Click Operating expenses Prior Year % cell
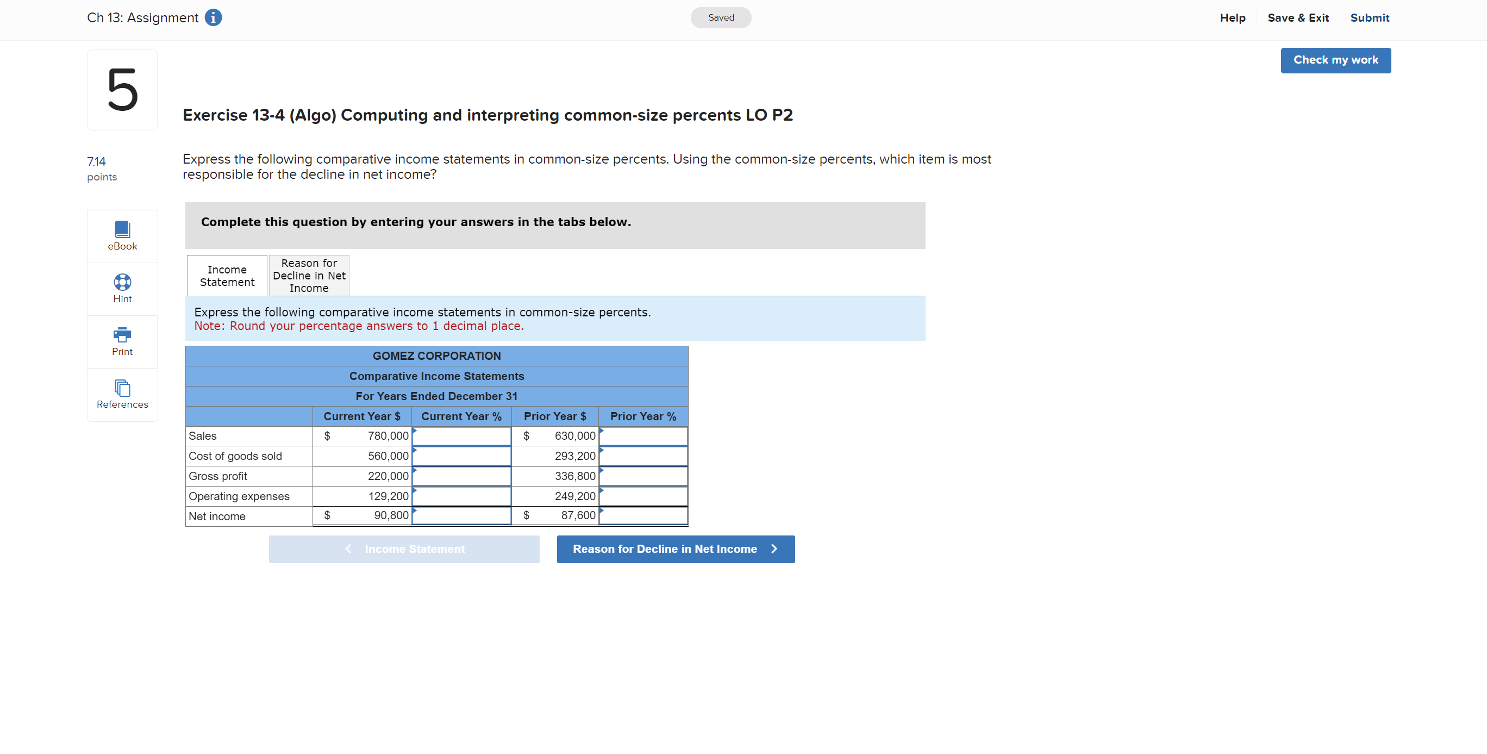Image resolution: width=1487 pixels, height=754 pixels. [x=643, y=496]
